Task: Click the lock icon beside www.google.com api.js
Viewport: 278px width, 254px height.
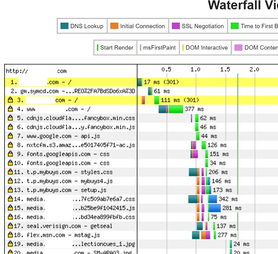Action: [x=11, y=136]
